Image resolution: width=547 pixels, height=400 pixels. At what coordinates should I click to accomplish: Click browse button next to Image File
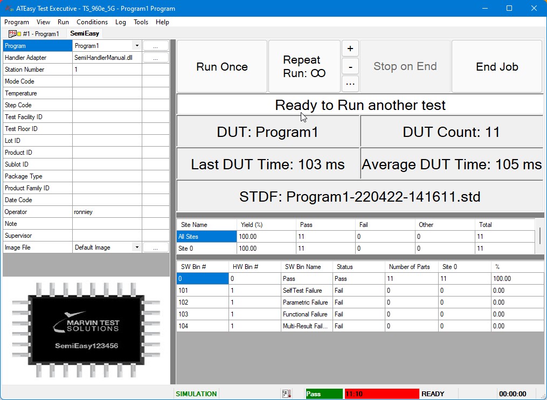[156, 247]
